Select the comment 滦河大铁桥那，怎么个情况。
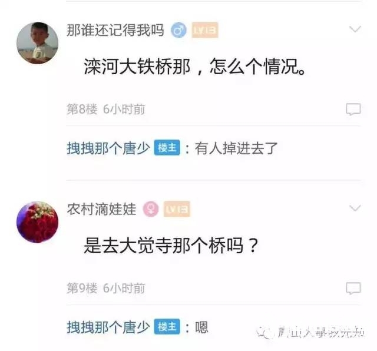Screen dimensions: 377x351 coord(195,67)
